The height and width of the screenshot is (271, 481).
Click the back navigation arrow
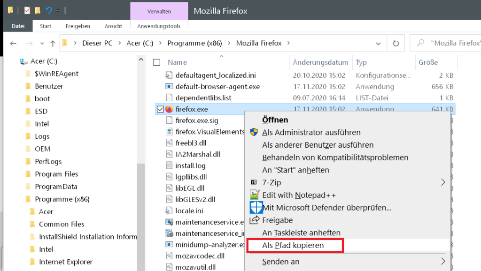coord(13,43)
